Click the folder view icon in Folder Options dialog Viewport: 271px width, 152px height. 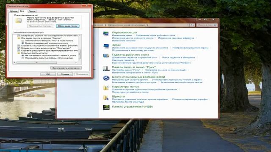[19, 21]
